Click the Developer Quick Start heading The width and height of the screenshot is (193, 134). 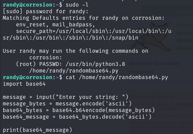(x=154, y=64)
